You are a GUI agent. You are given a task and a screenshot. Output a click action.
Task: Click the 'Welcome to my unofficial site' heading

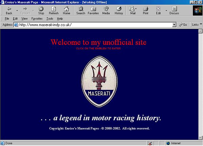pos(98,42)
